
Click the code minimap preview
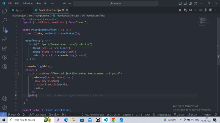click(x=205, y=22)
